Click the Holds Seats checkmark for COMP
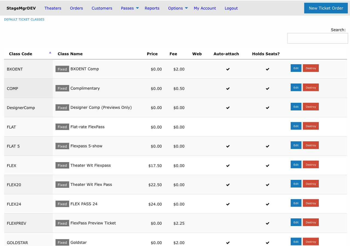350x246 pixels. coord(267,89)
